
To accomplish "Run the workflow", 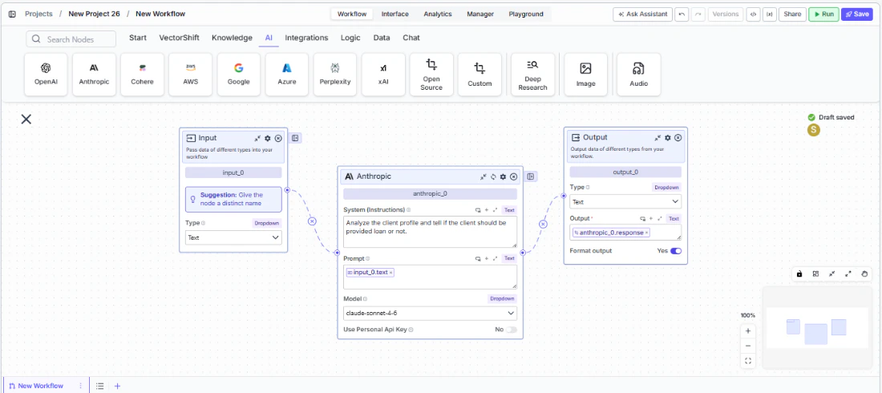I will (x=823, y=14).
